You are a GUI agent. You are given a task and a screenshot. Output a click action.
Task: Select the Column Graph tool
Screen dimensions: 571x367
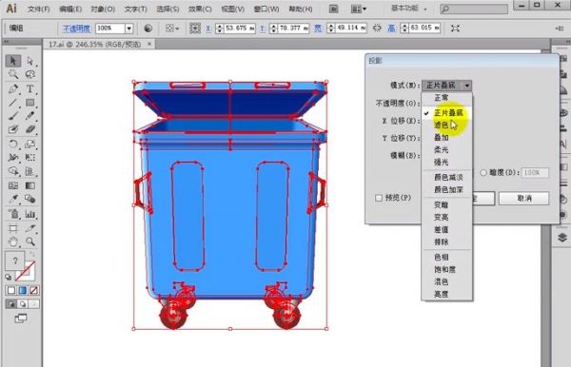[30, 214]
